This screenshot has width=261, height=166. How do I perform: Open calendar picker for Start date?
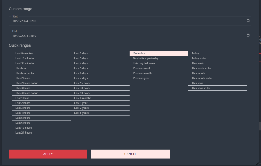pyautogui.click(x=248, y=21)
